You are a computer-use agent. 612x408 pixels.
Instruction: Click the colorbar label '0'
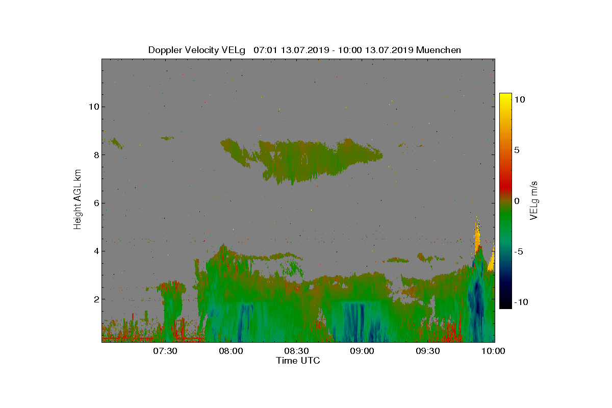[517, 201]
